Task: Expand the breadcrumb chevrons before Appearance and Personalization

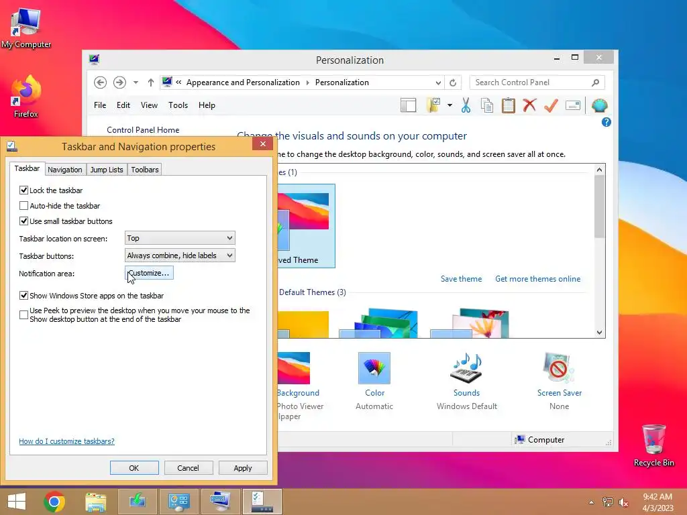Action: tap(178, 82)
